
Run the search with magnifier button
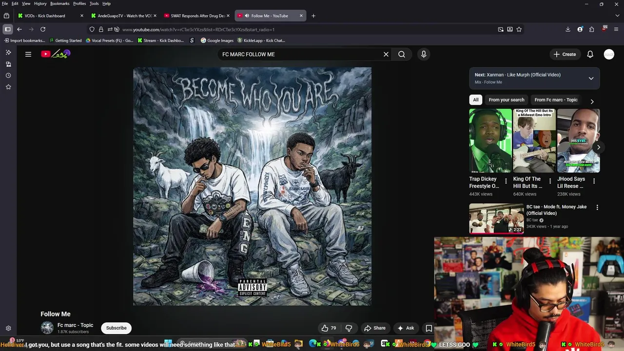(x=402, y=54)
